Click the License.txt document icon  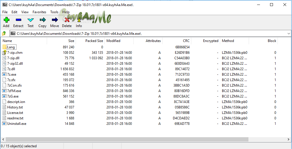click(4, 113)
